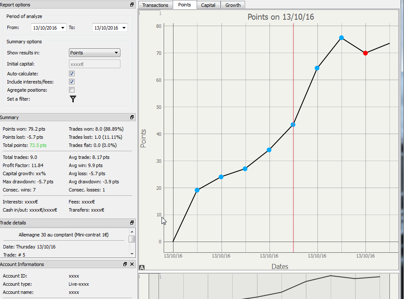This screenshot has width=404, height=299.
Task: Click Trades lost: 1.0 (11.11%) text
Action: pyautogui.click(x=96, y=137)
